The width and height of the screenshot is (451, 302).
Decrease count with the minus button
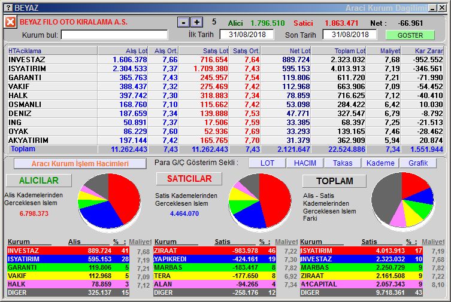pyautogui.click(x=183, y=22)
